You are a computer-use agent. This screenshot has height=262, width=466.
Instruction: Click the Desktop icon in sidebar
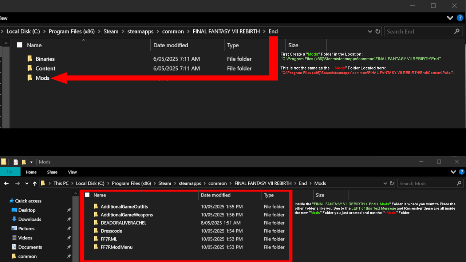(x=14, y=210)
